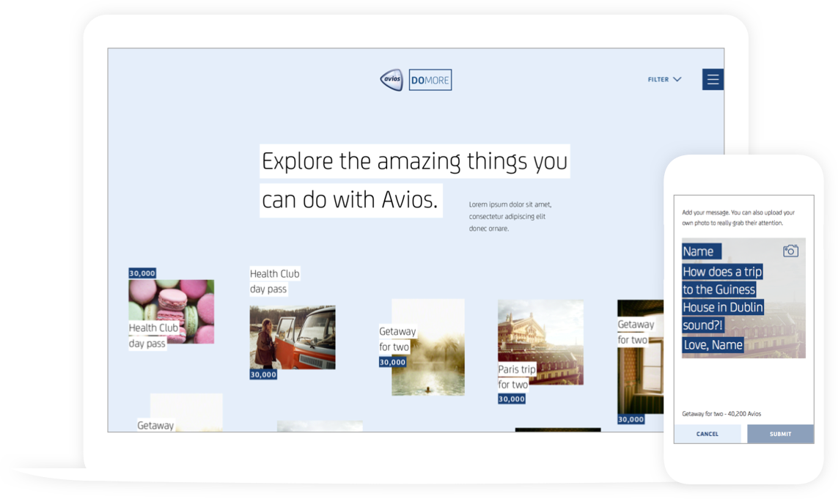Select 'Health Club day pass' above van photo
838x499 pixels.
click(275, 281)
